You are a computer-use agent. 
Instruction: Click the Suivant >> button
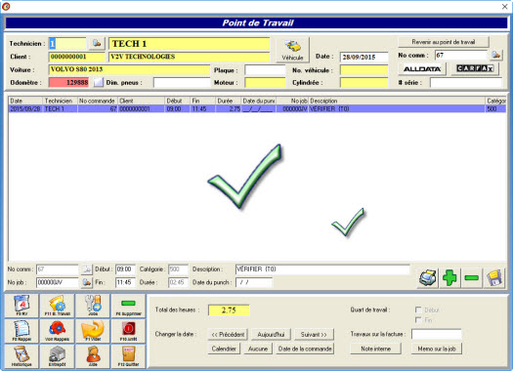314,335
